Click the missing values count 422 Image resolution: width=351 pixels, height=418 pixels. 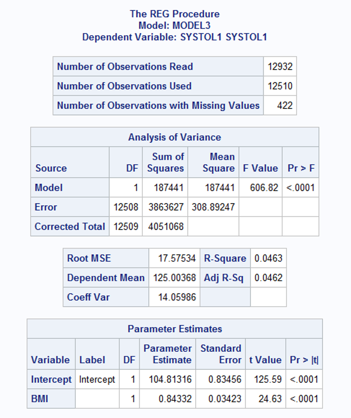click(284, 105)
